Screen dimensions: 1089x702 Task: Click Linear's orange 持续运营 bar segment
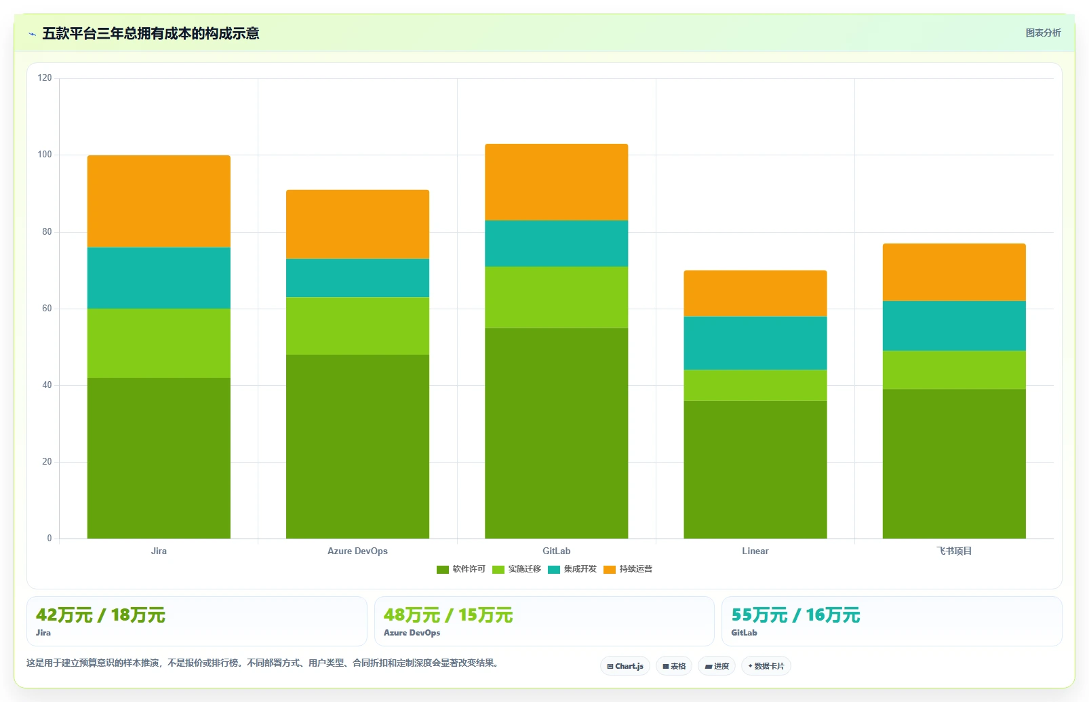pyautogui.click(x=755, y=294)
